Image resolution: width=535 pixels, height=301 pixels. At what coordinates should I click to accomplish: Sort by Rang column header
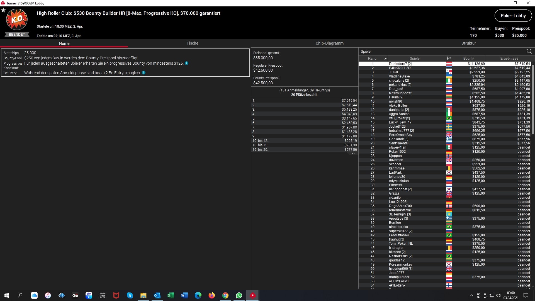(372, 59)
